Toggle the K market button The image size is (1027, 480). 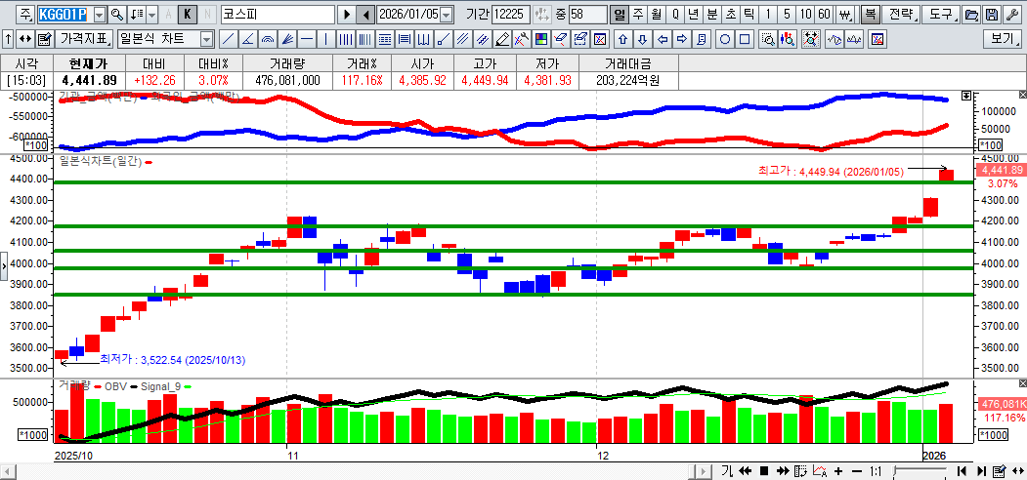point(188,15)
